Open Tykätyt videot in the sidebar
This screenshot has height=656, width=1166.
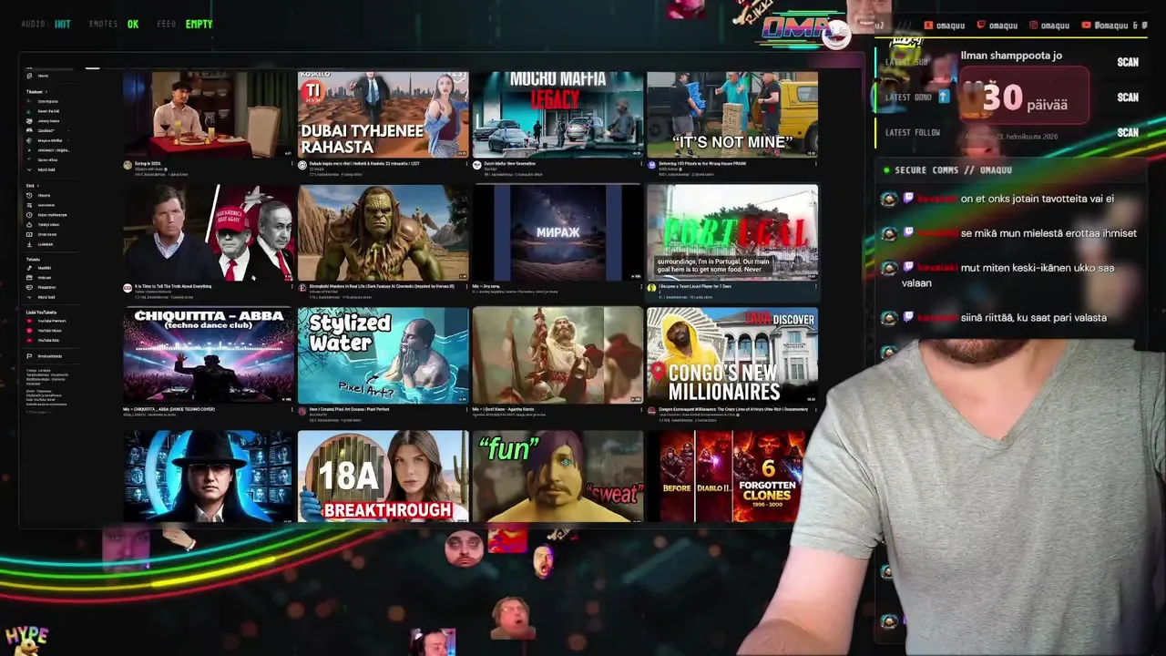pyautogui.click(x=42, y=225)
